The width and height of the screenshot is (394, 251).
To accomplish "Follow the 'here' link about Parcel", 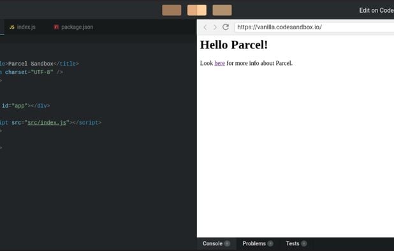I will 219,63.
